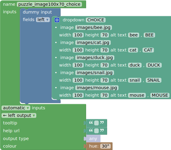Click the 'hue:' label on colour block

tap(94, 146)
